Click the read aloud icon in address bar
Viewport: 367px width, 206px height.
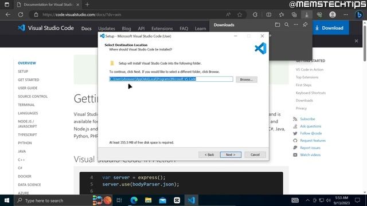[228, 14]
